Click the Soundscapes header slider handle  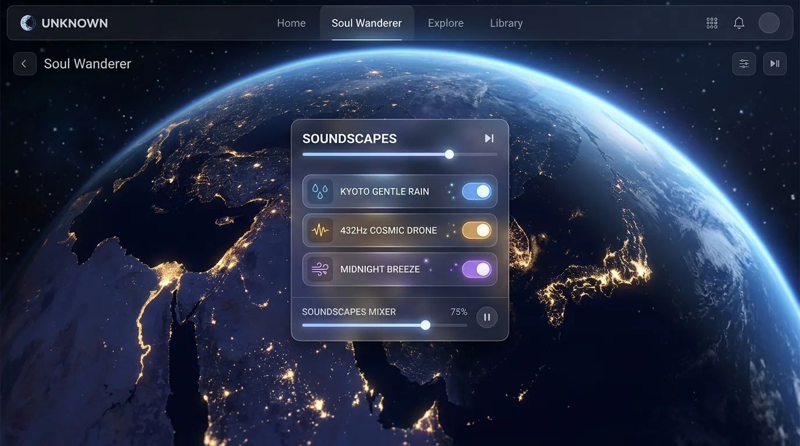449,154
